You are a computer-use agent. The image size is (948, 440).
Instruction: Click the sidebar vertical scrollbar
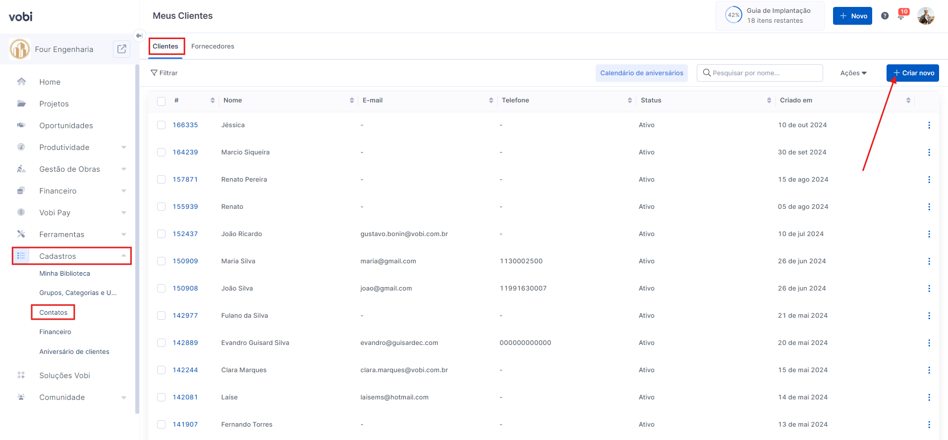pos(137,239)
